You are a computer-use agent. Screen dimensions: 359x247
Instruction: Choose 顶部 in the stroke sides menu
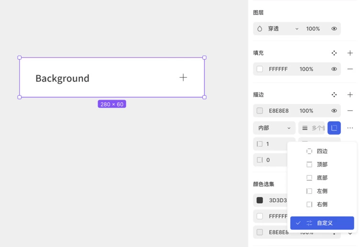(x=322, y=165)
